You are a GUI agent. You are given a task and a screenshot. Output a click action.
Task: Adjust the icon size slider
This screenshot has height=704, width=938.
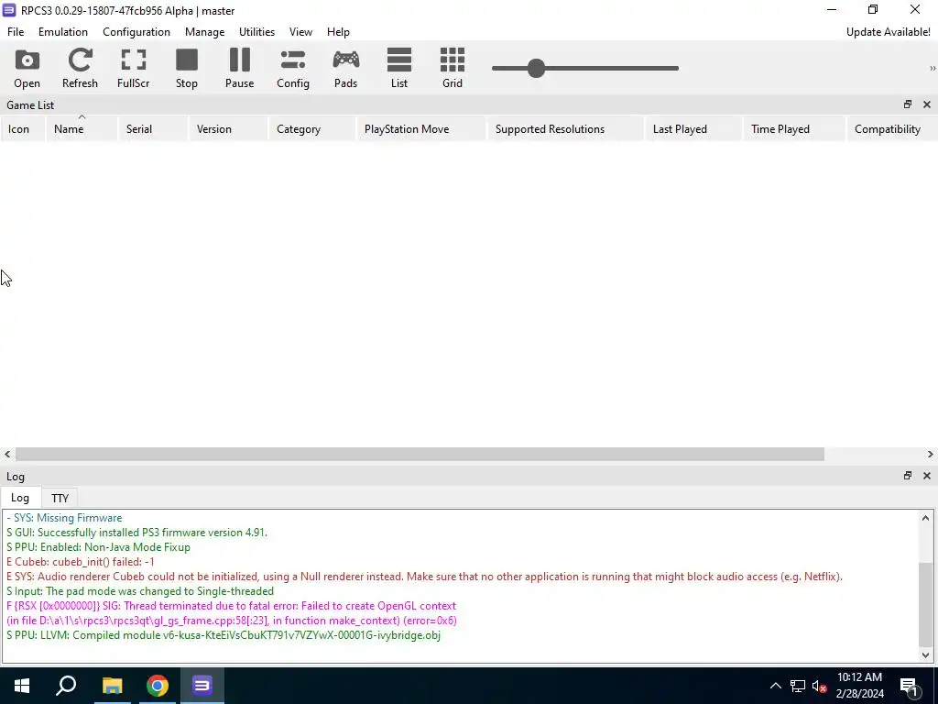536,68
